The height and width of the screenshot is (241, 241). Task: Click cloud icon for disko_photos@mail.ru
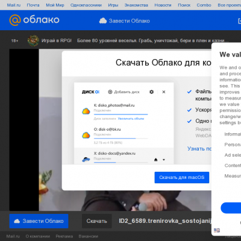point(86,111)
